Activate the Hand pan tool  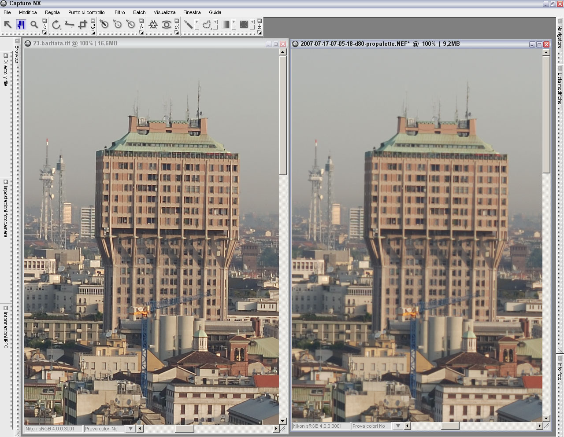click(21, 25)
